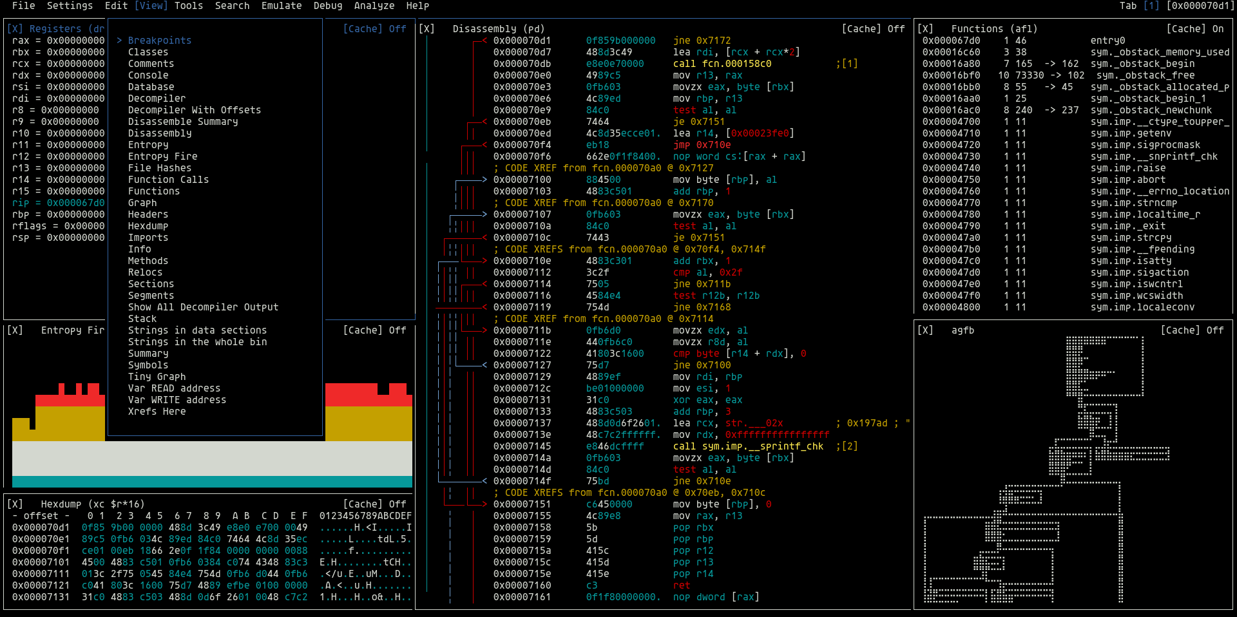Close the Disassembly panel via [X]

pos(427,28)
